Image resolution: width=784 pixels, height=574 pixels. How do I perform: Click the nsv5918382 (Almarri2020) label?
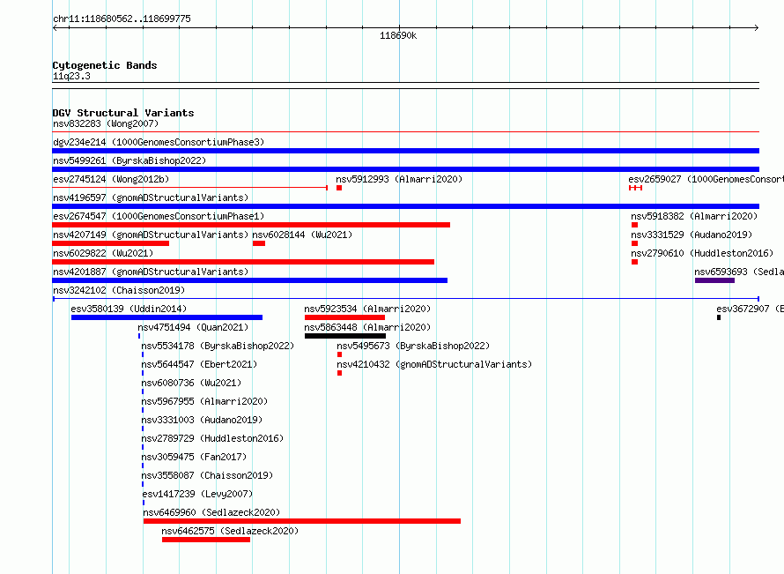pyautogui.click(x=694, y=216)
